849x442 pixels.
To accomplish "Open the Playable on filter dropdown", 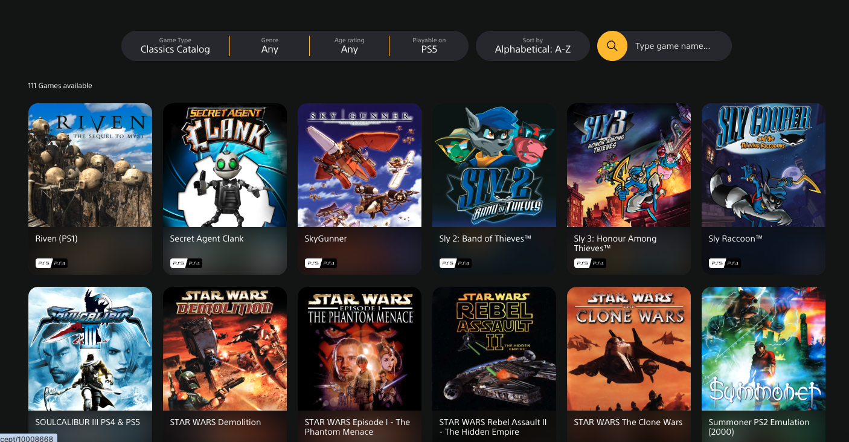I will pos(429,46).
